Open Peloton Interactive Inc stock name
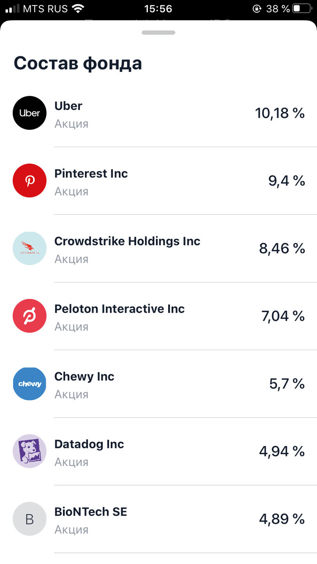The image size is (317, 564). point(119,309)
